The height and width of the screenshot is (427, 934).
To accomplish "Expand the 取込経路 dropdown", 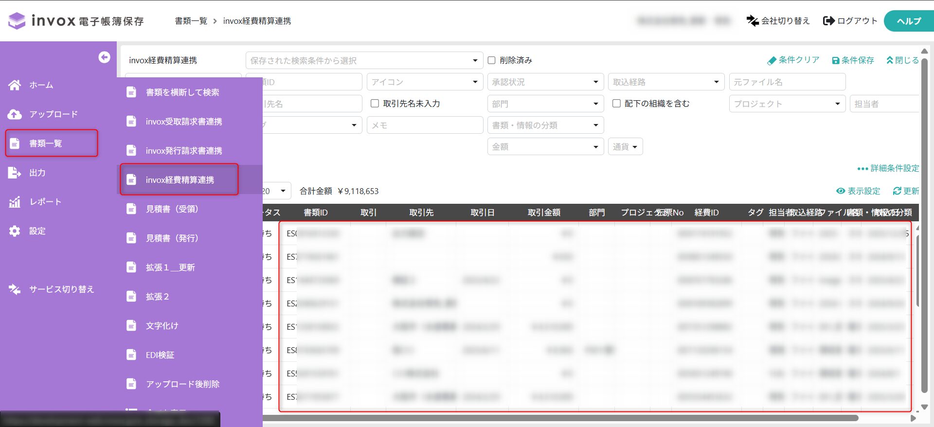I will 666,82.
